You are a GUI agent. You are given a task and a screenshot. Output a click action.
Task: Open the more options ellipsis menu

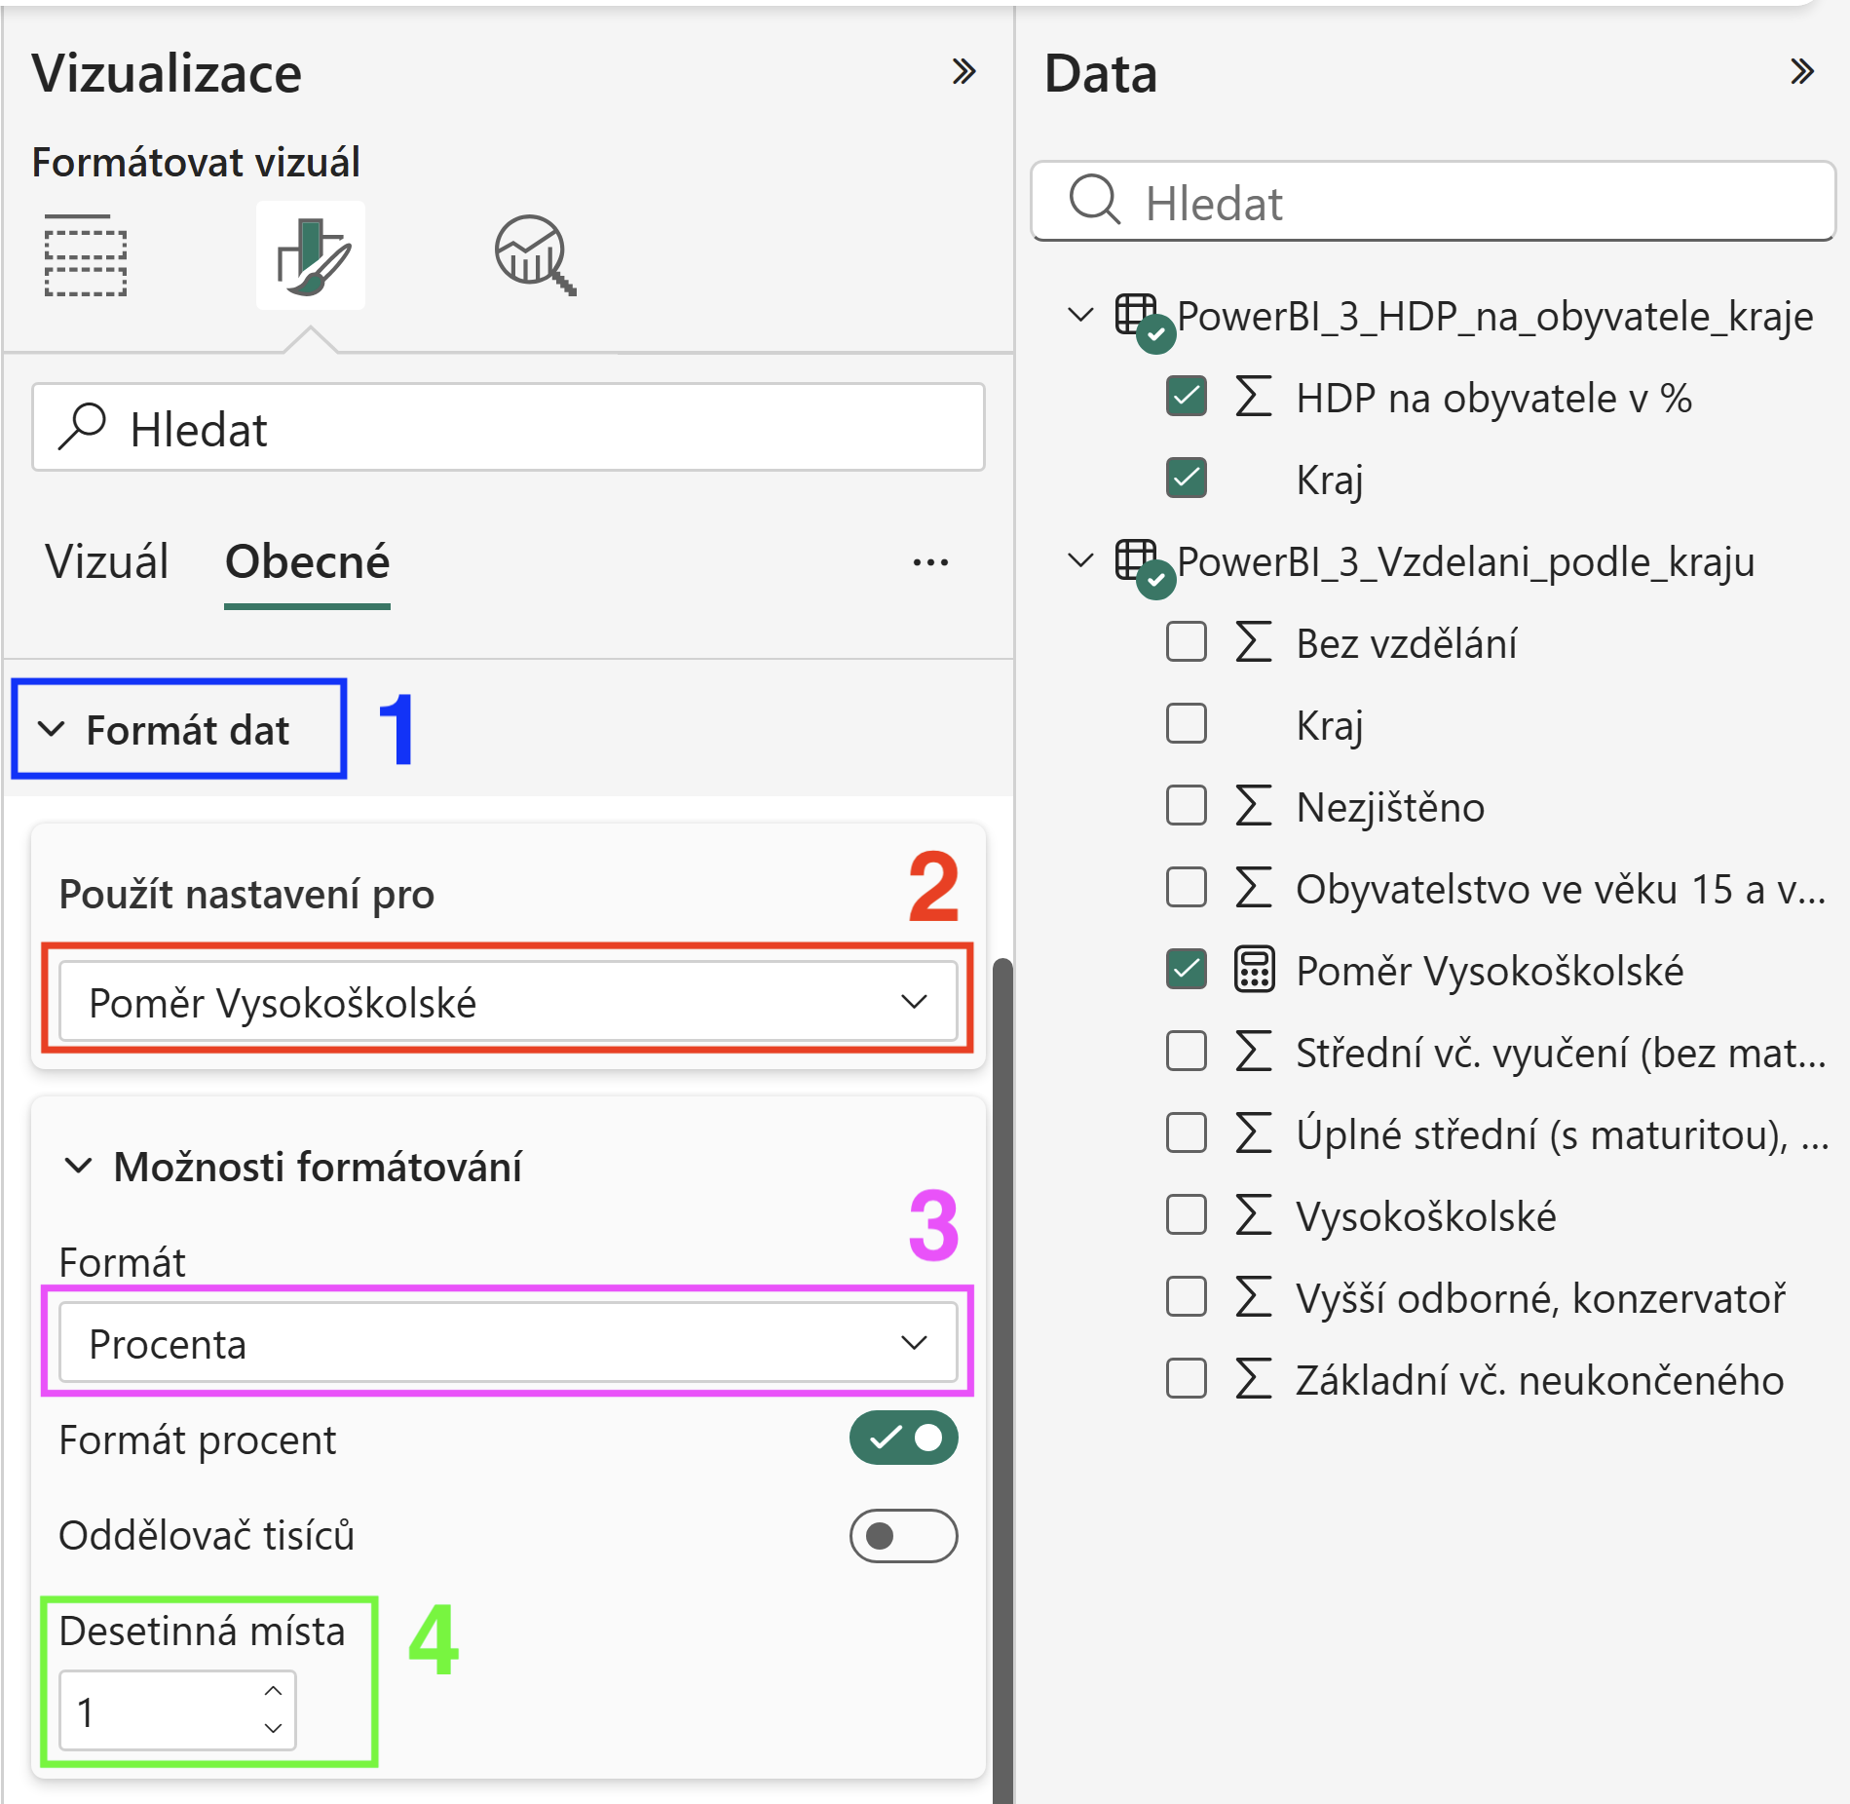[930, 562]
